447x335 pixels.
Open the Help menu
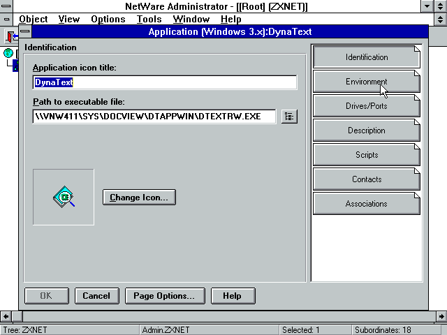point(231,19)
